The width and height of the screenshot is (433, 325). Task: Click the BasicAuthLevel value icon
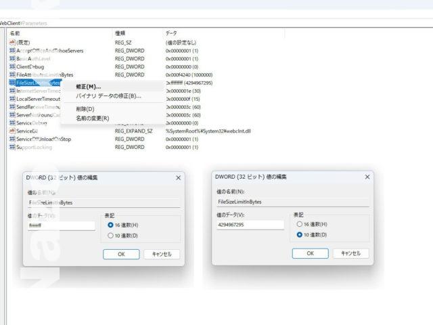click(12, 59)
